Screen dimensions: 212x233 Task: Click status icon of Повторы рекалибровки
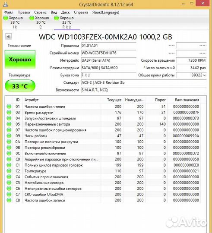[9, 148]
